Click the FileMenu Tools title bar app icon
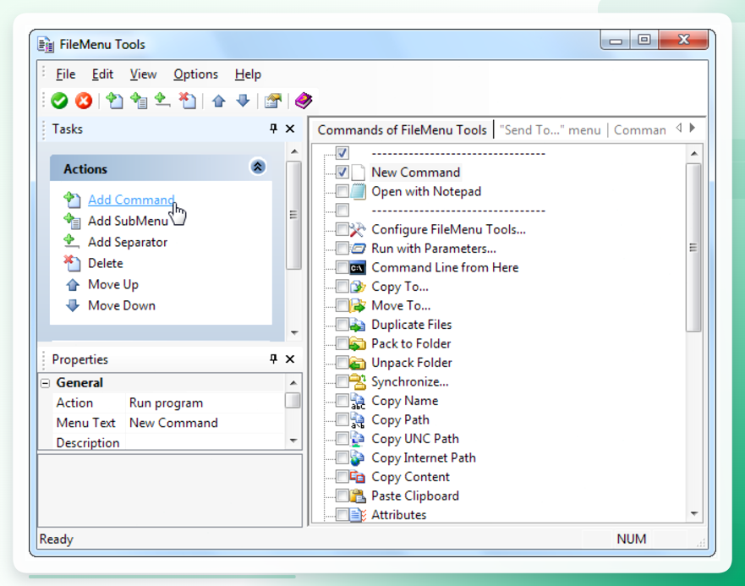 [46, 45]
